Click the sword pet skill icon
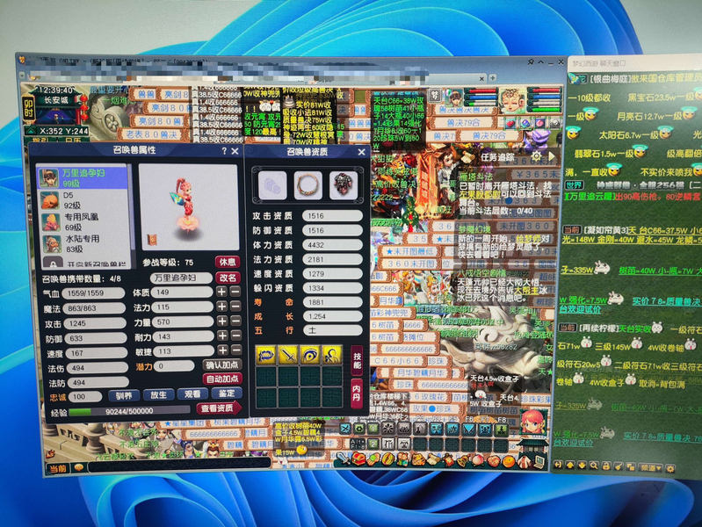Screen dimensions: 702x527 (288, 355)
